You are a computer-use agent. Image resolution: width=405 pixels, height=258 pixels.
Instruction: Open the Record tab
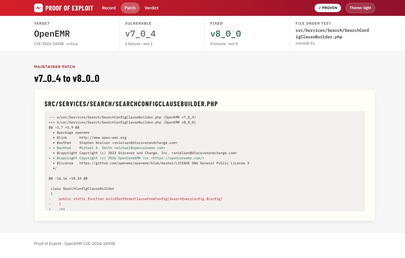click(109, 8)
